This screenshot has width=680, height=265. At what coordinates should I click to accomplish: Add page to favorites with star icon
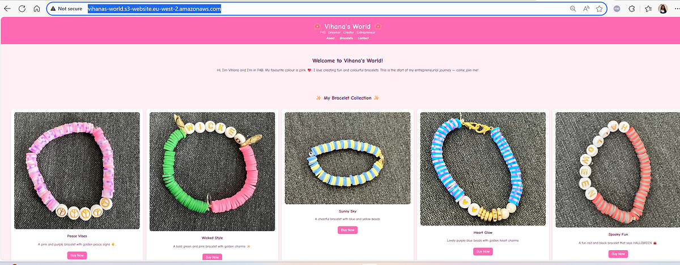[599, 9]
